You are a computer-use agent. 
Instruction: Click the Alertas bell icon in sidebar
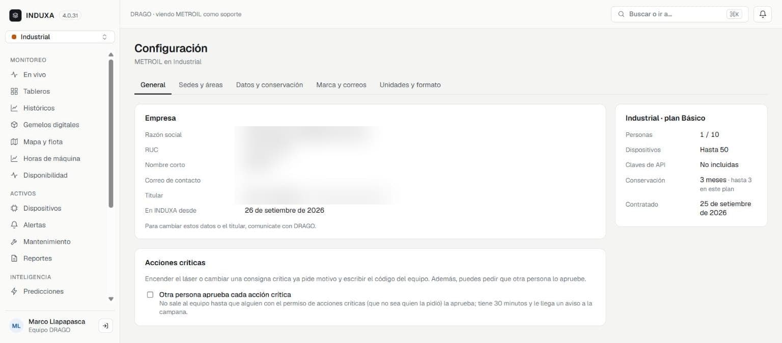click(x=14, y=225)
